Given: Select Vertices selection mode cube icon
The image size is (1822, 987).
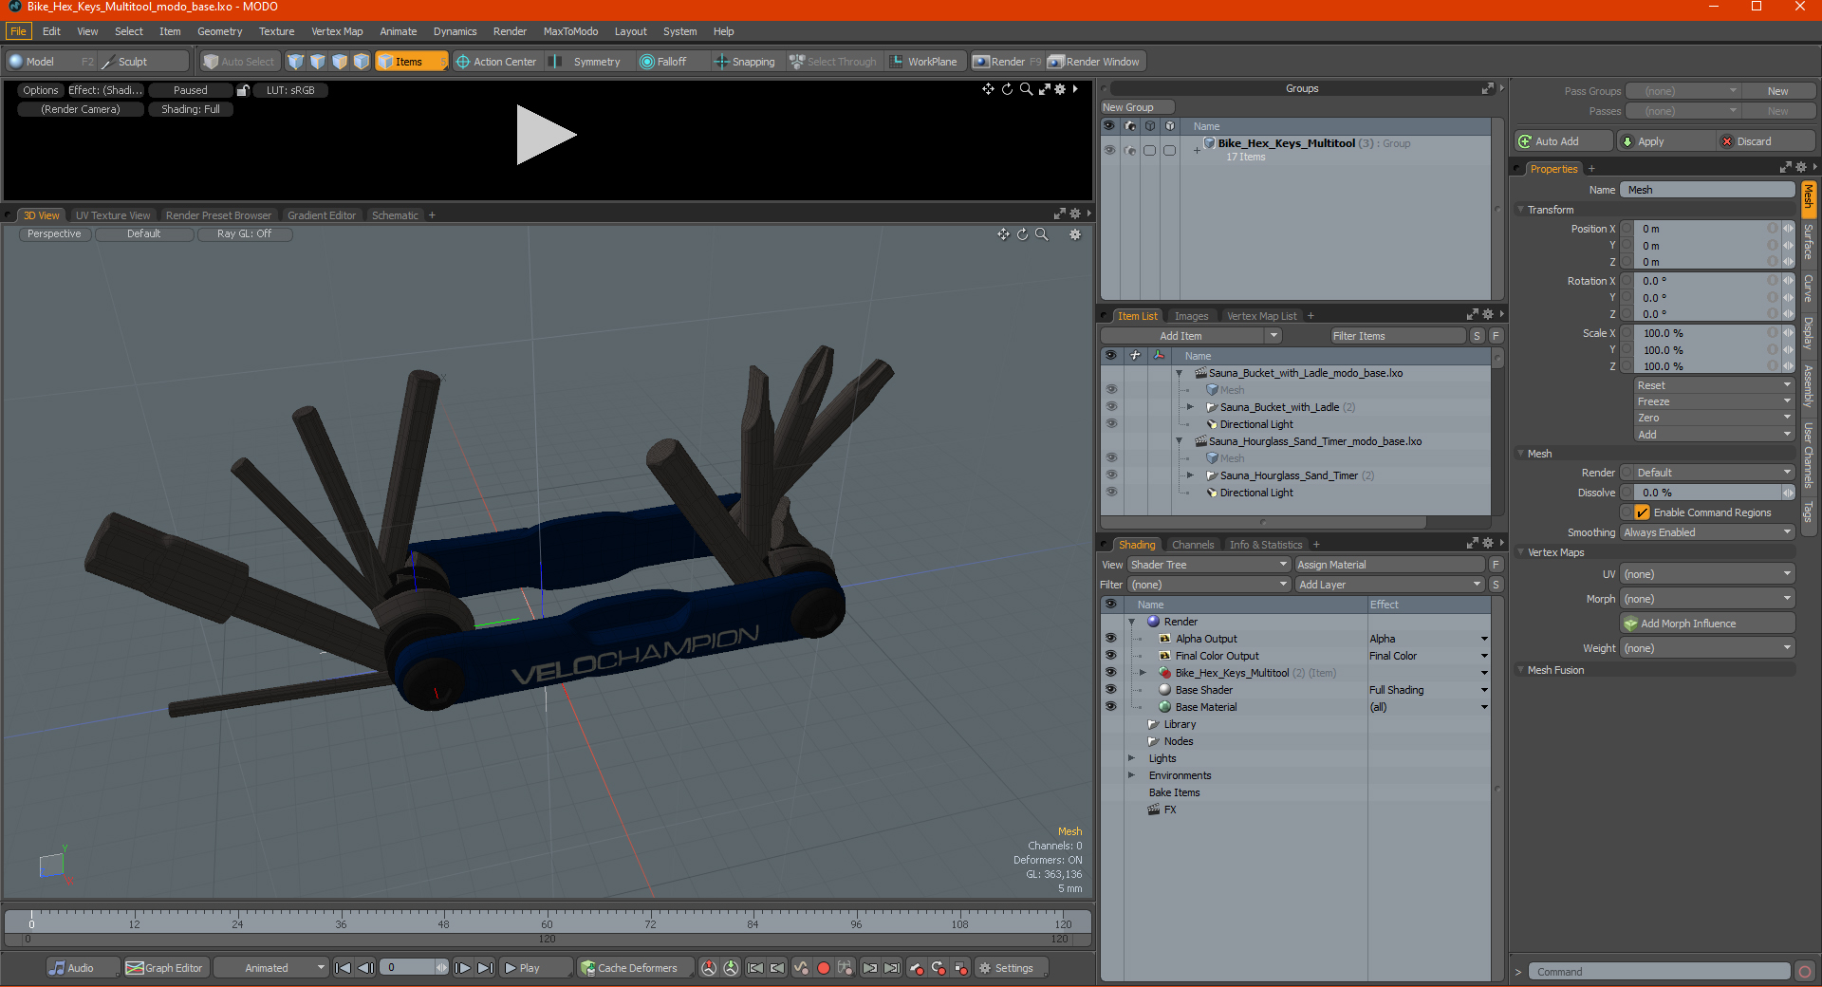Looking at the screenshot, I should [296, 62].
